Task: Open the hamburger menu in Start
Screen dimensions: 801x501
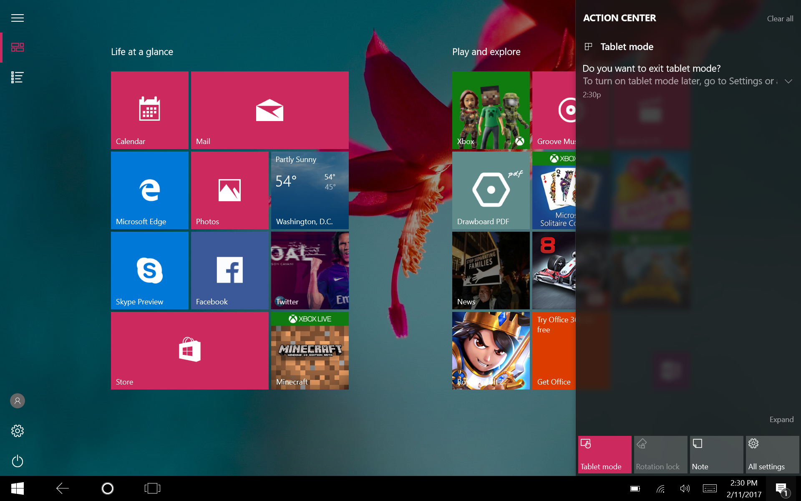Action: tap(17, 18)
